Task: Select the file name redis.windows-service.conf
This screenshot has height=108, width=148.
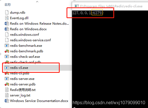Action: coord(30,40)
